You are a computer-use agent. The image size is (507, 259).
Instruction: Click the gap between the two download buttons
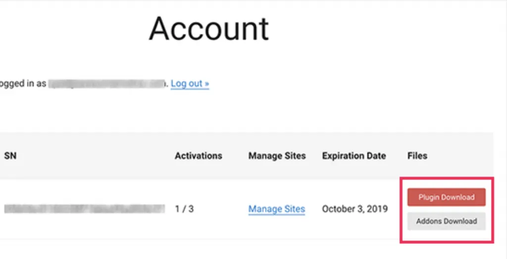(446, 209)
